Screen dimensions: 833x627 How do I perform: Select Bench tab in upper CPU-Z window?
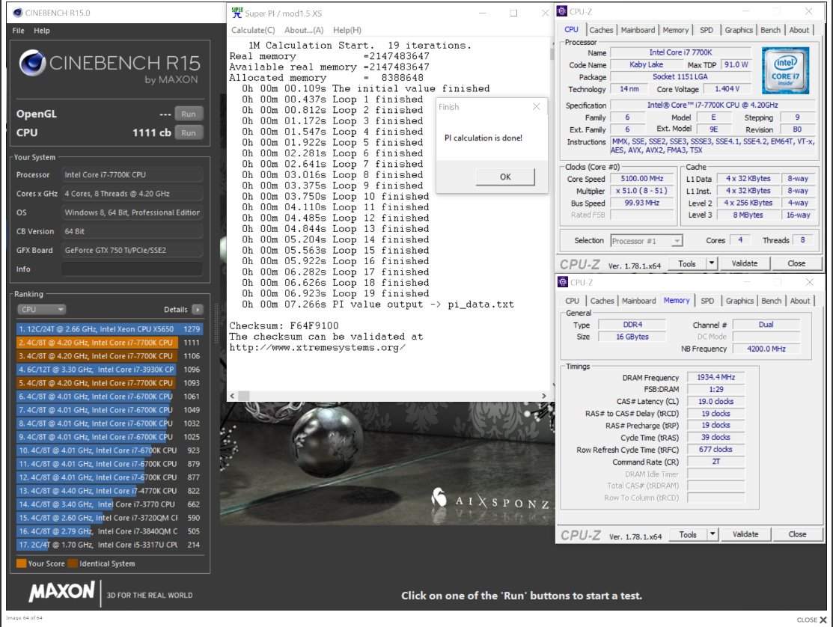tap(770, 30)
